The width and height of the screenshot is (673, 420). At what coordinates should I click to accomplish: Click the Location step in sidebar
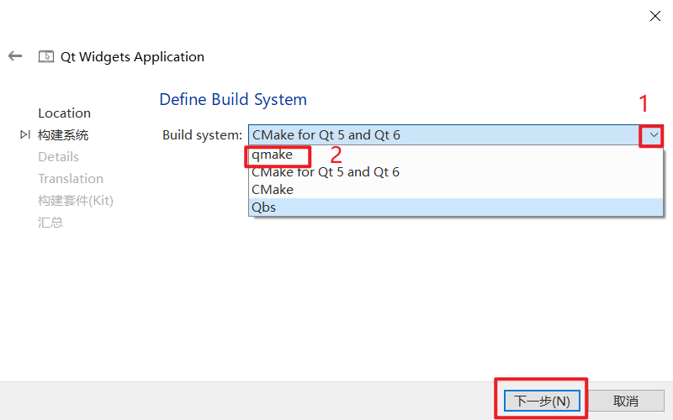click(65, 113)
